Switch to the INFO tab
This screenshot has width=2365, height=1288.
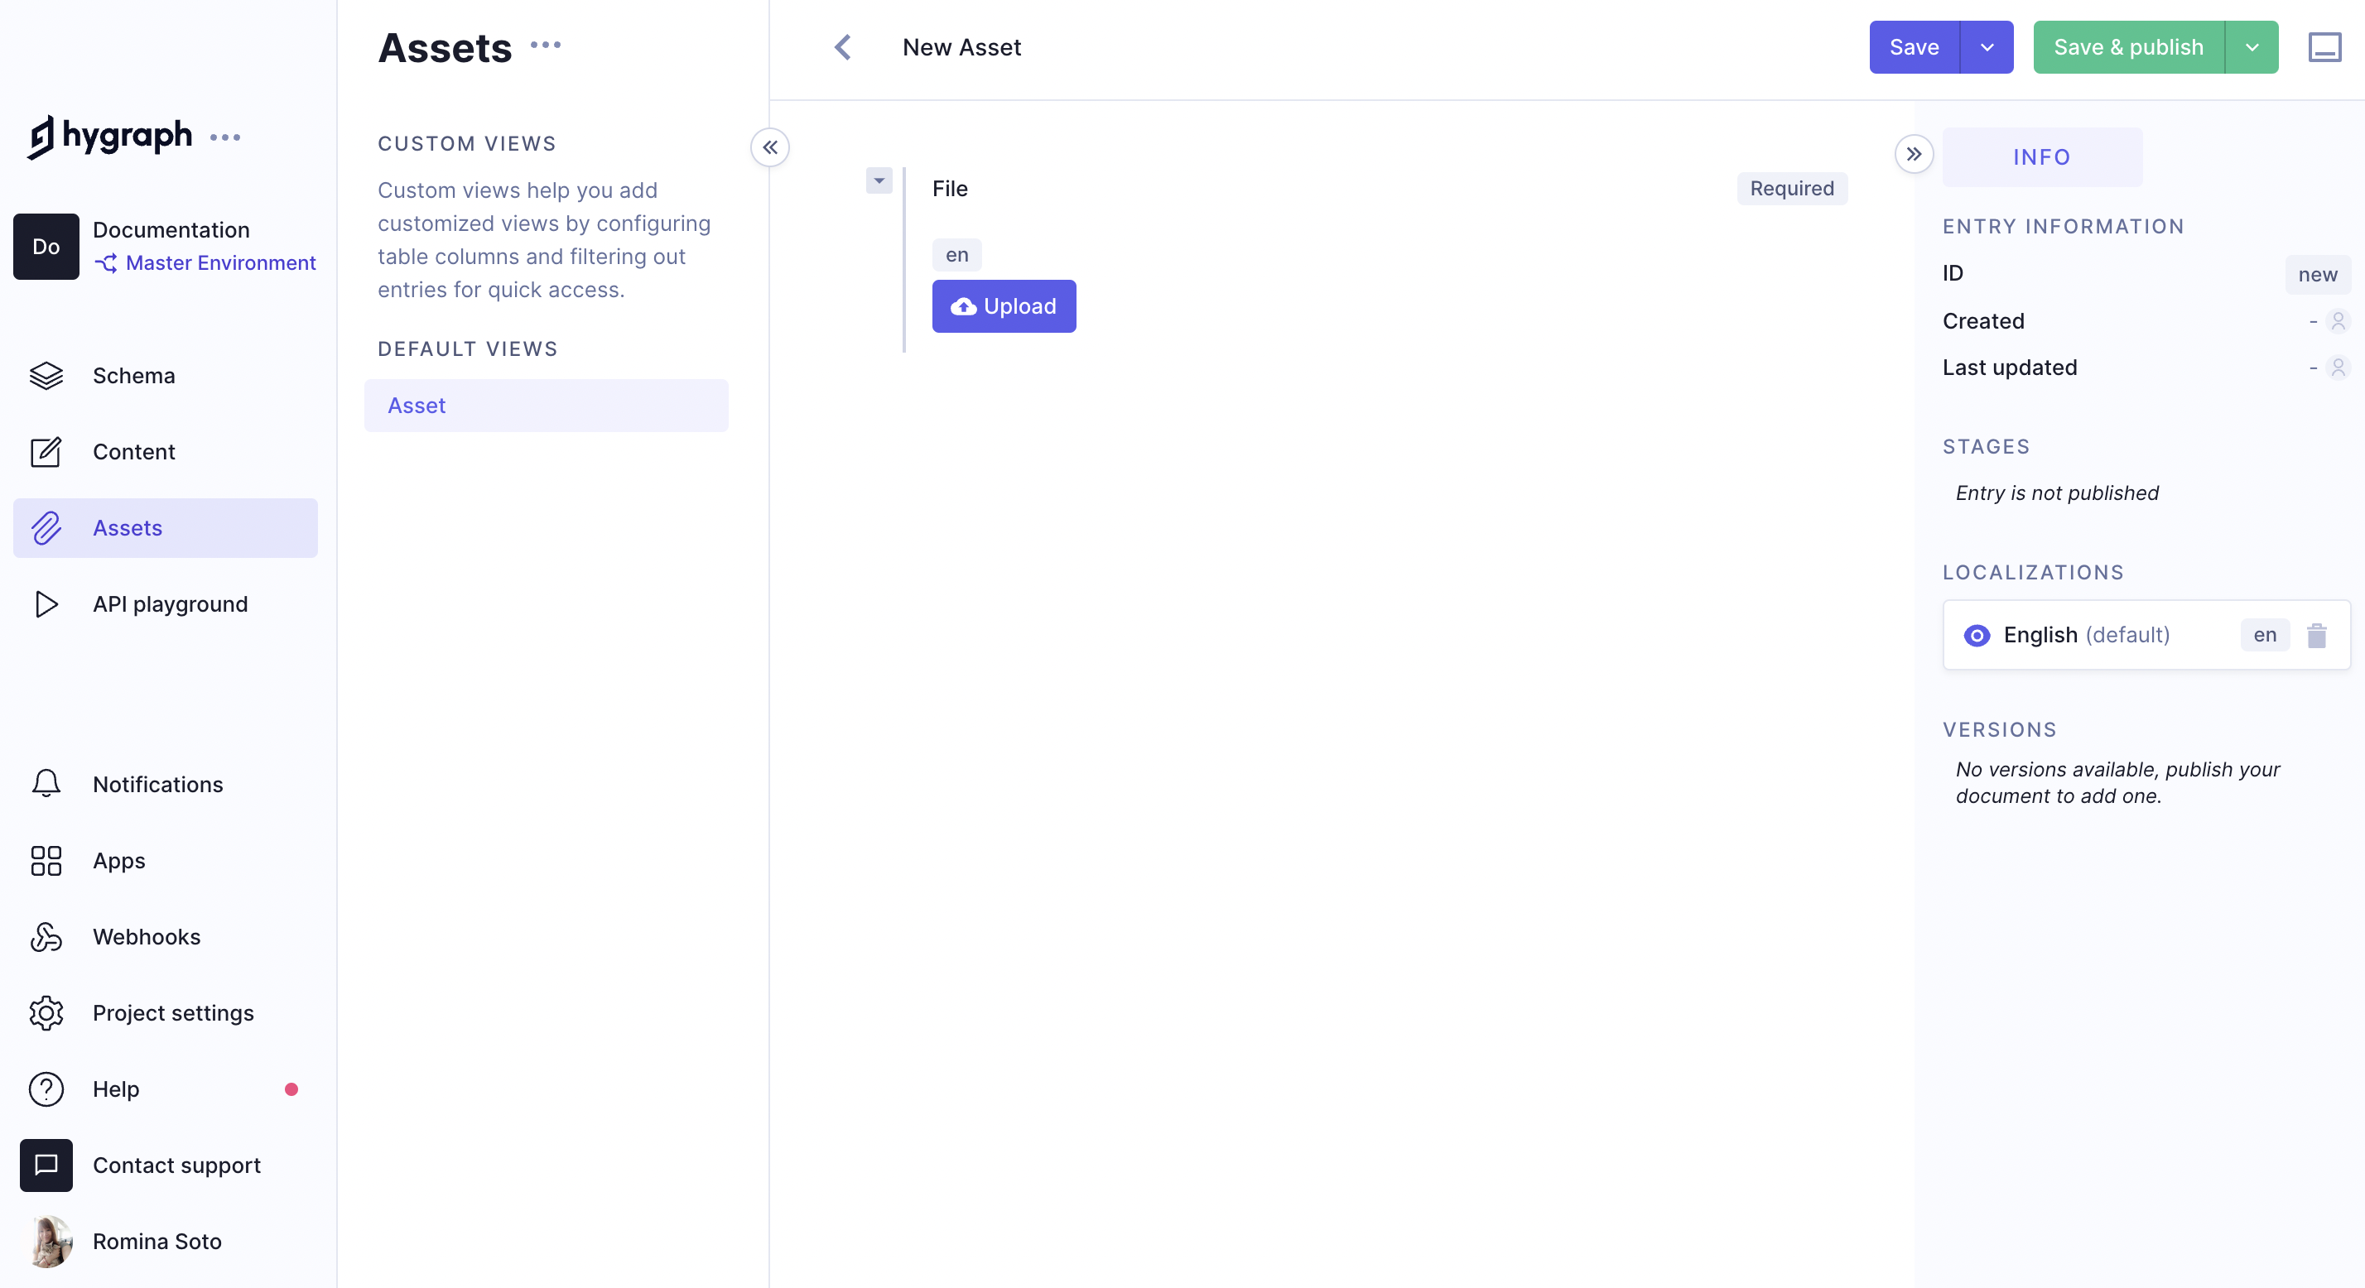[x=2042, y=157]
